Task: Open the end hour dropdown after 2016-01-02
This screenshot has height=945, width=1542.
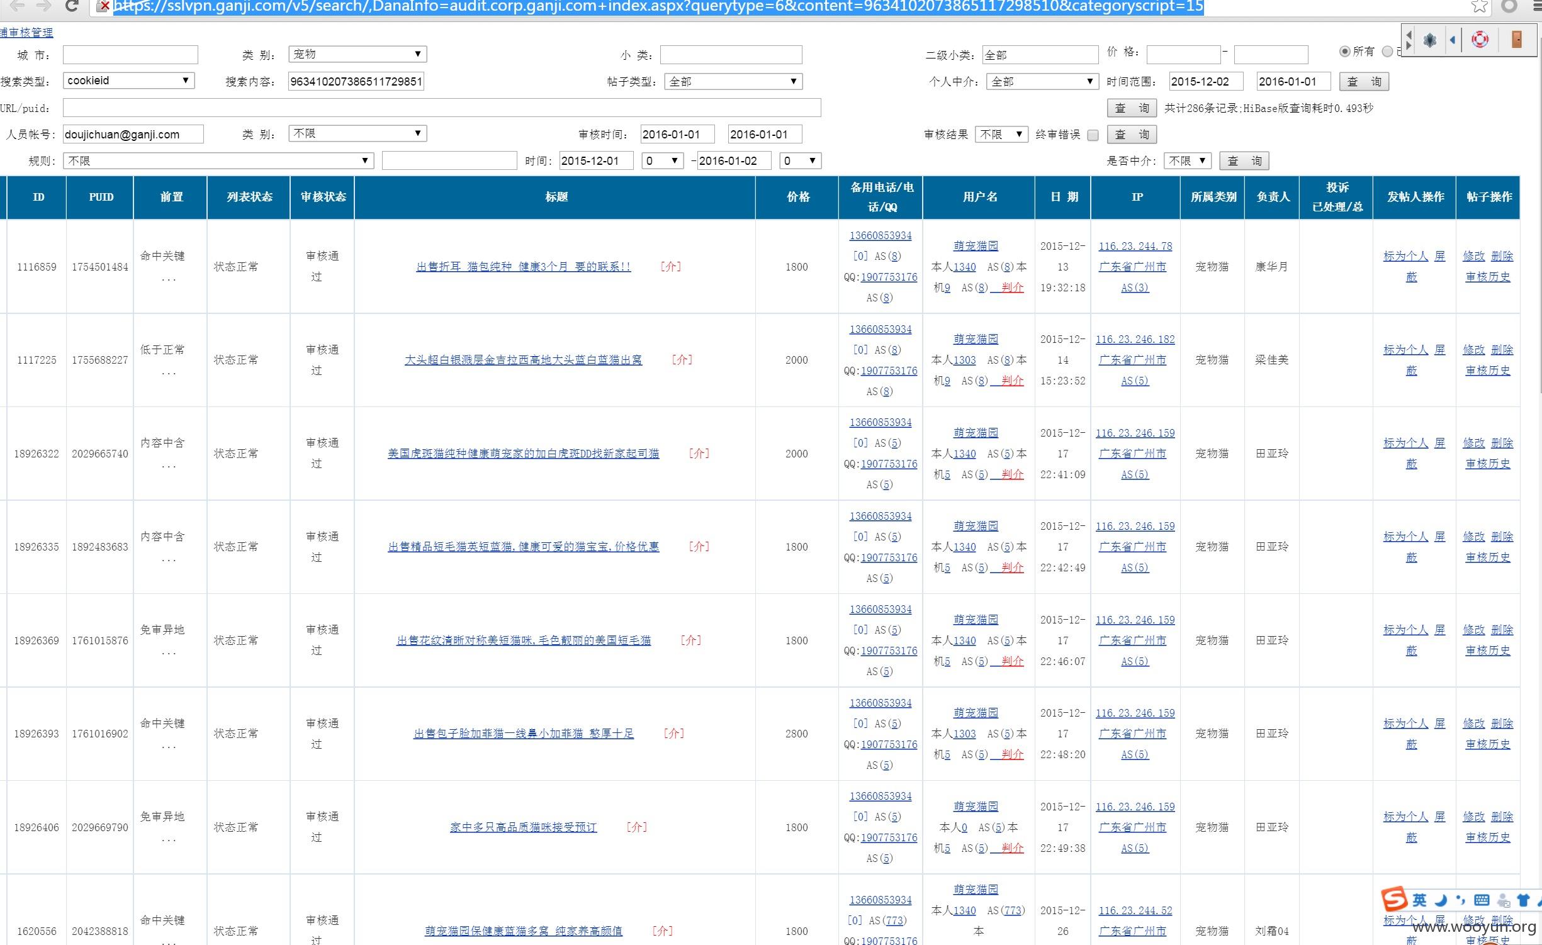Action: pos(801,160)
